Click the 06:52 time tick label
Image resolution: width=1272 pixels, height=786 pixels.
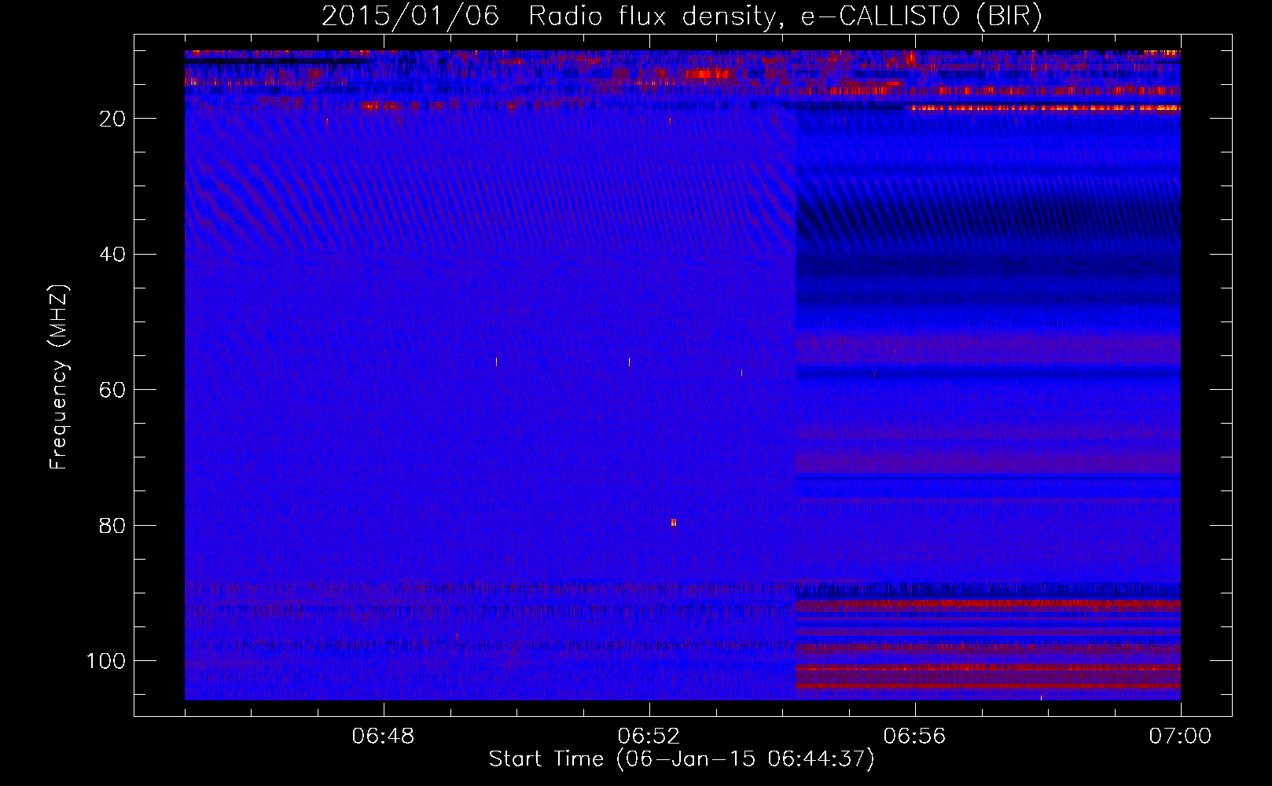click(x=649, y=736)
